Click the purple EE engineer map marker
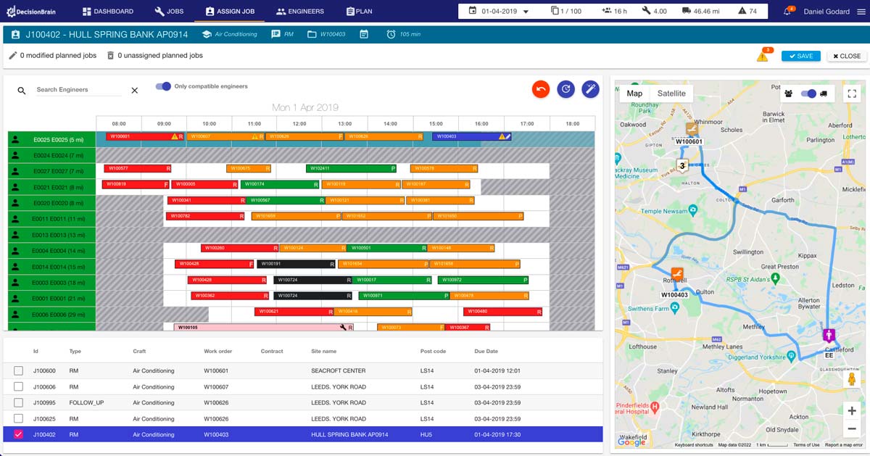The height and width of the screenshot is (456, 870). [x=829, y=336]
